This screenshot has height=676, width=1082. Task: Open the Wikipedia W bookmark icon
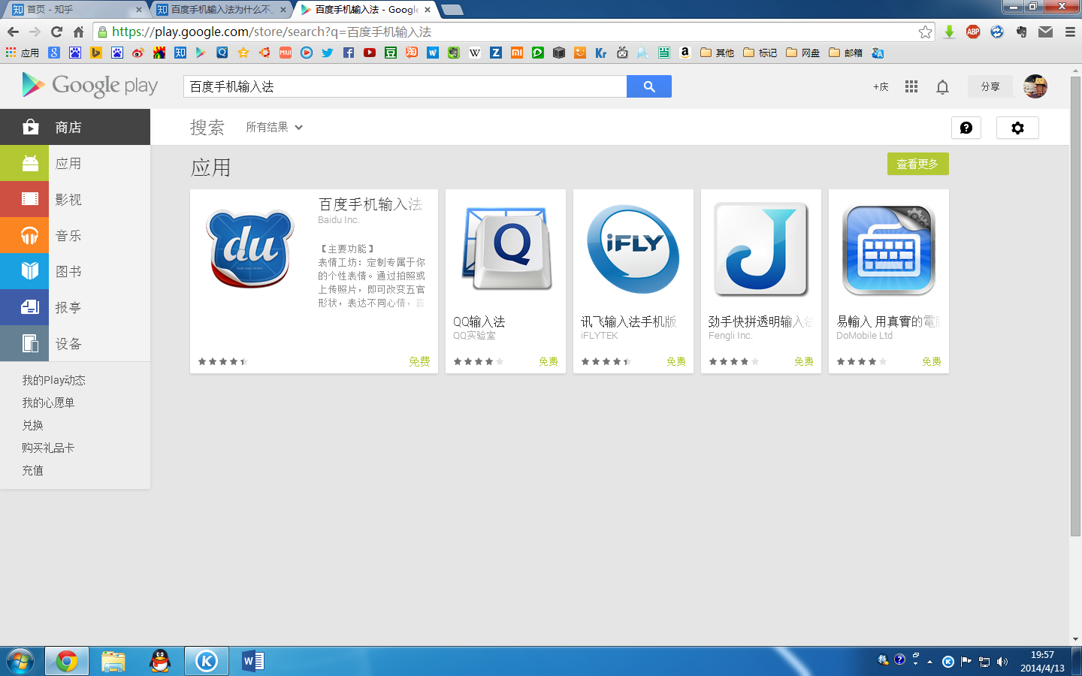pos(475,53)
